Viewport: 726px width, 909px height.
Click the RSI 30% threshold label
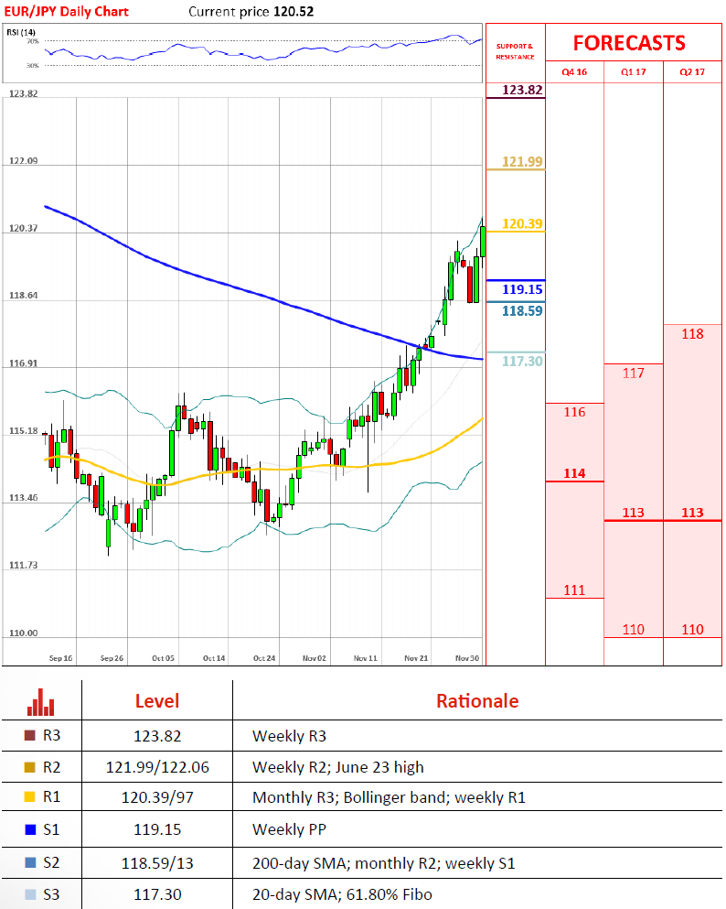(33, 66)
